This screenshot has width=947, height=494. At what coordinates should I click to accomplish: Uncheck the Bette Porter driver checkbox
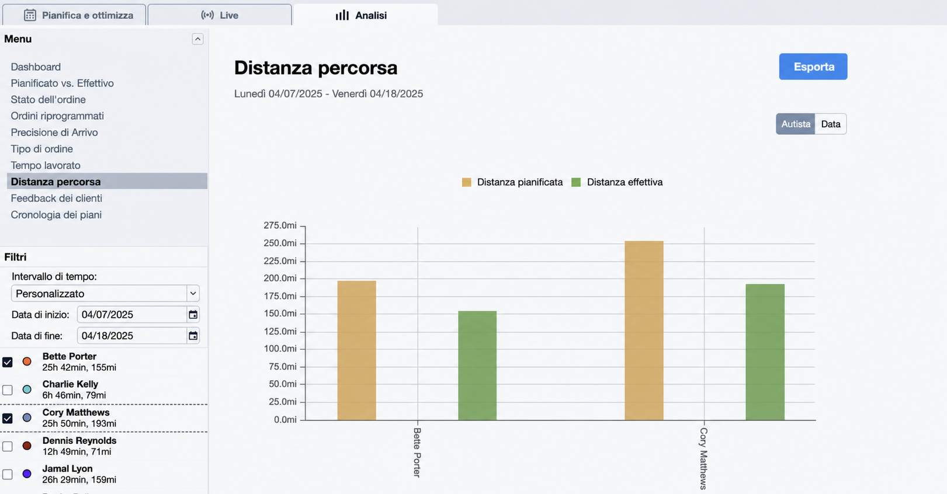point(8,362)
